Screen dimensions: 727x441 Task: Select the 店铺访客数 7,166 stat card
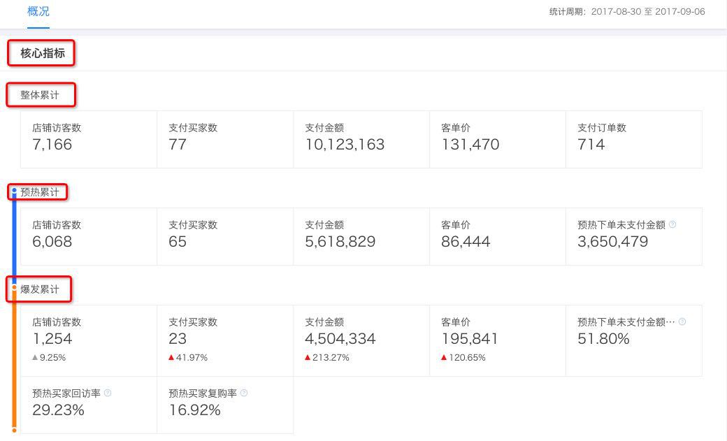tap(88, 138)
